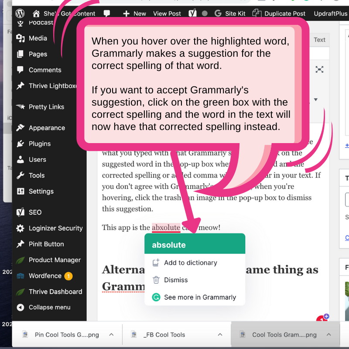Open the Yoast SEO admin bar icon
The height and width of the screenshot is (349, 349).
pos(192,13)
